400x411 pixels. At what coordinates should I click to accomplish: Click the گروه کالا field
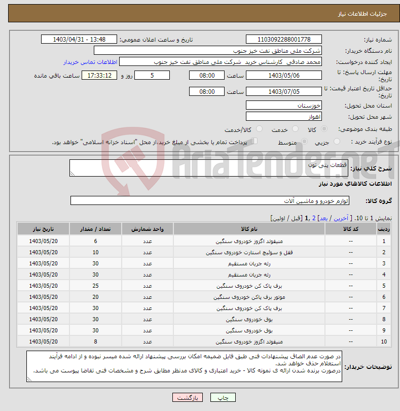coord(209,200)
